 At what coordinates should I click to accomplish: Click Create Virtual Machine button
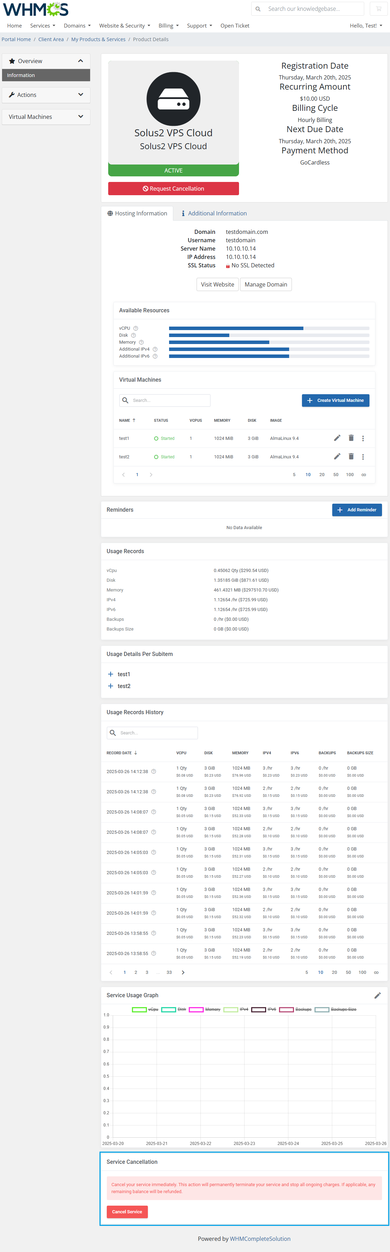335,400
